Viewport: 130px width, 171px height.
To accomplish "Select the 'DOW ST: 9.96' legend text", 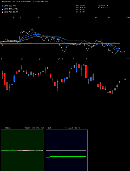I will [x=10, y=6].
